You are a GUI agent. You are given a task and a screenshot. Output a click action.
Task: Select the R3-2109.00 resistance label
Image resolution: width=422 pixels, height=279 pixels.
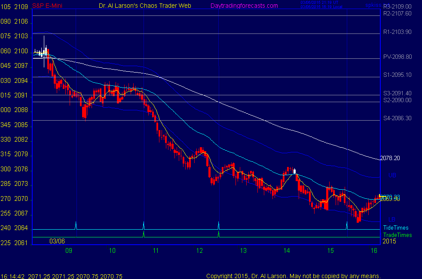397,6
